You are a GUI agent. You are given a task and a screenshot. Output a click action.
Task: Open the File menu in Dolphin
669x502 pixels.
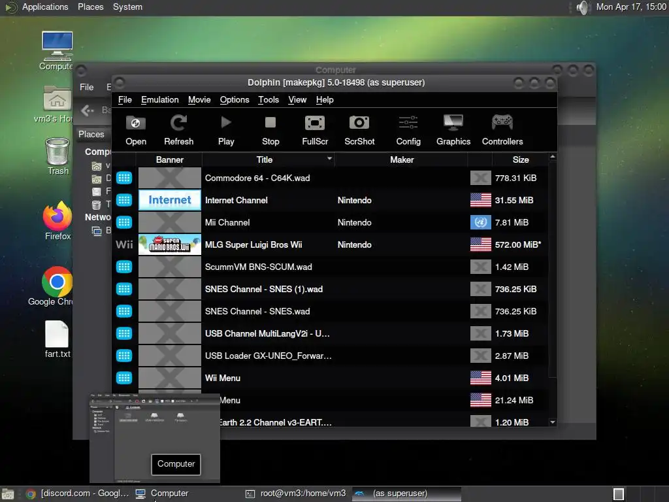pyautogui.click(x=125, y=99)
